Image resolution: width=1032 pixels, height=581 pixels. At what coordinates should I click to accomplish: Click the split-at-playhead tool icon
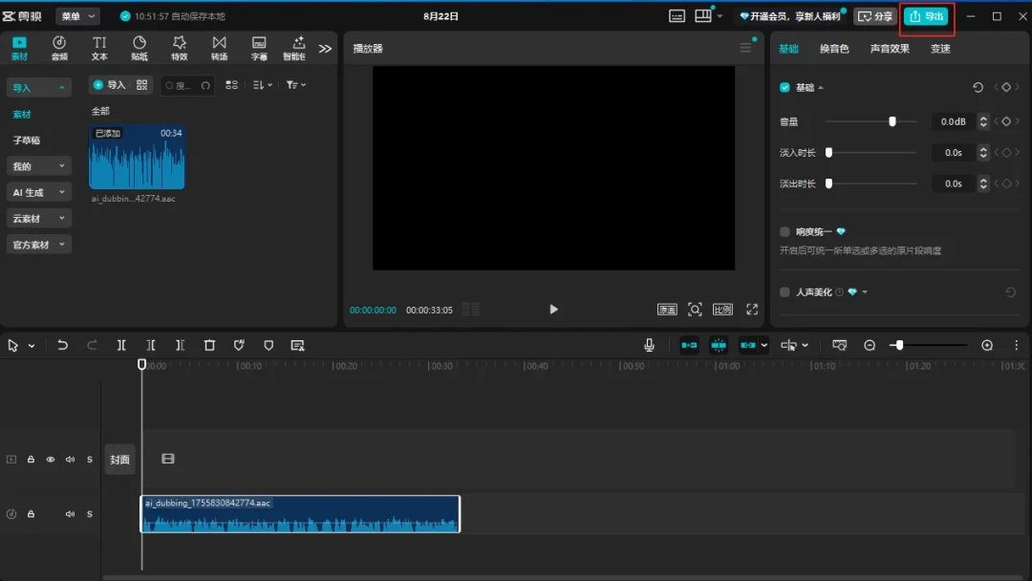tap(121, 345)
